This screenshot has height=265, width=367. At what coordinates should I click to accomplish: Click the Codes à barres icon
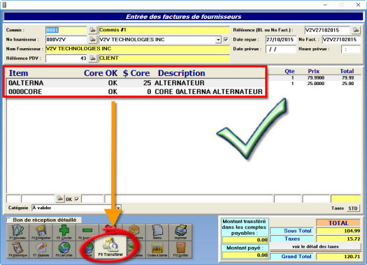[157, 250]
